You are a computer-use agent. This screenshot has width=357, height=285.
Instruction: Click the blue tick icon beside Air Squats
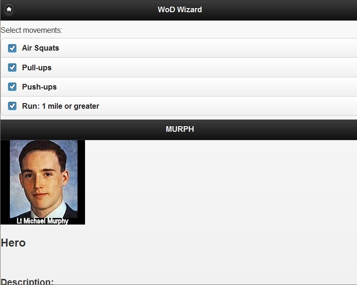(12, 48)
